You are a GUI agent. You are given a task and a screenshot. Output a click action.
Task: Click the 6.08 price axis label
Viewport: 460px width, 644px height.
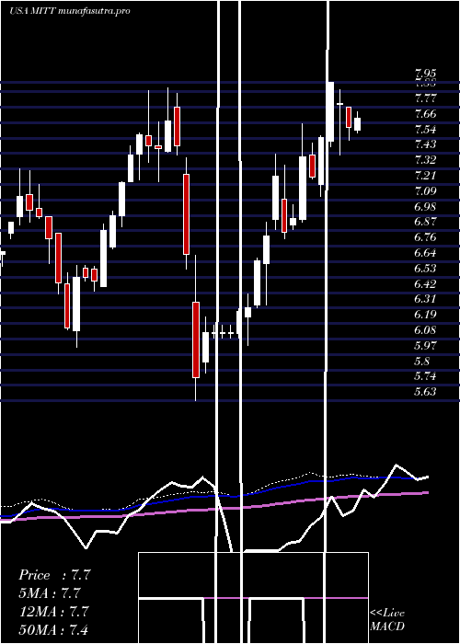(425, 330)
